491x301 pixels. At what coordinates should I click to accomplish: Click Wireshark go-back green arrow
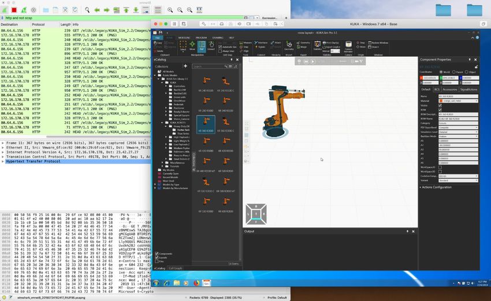[x=97, y=10]
